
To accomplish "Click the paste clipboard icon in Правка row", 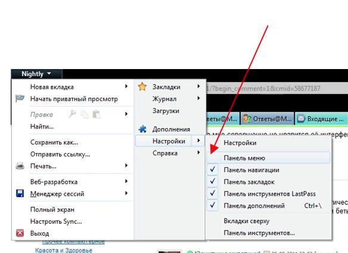I will pyautogui.click(x=97, y=114).
